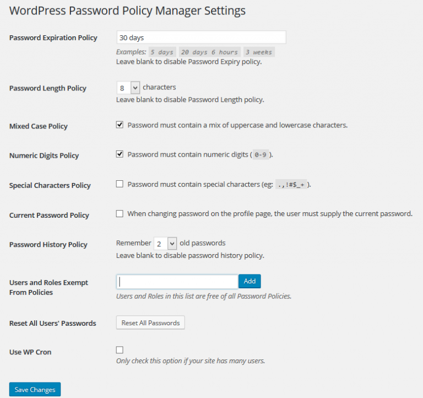Viewport: 423px width, 398px height.
Task: Click the Password Expiration Policy text field
Action: [201, 37]
